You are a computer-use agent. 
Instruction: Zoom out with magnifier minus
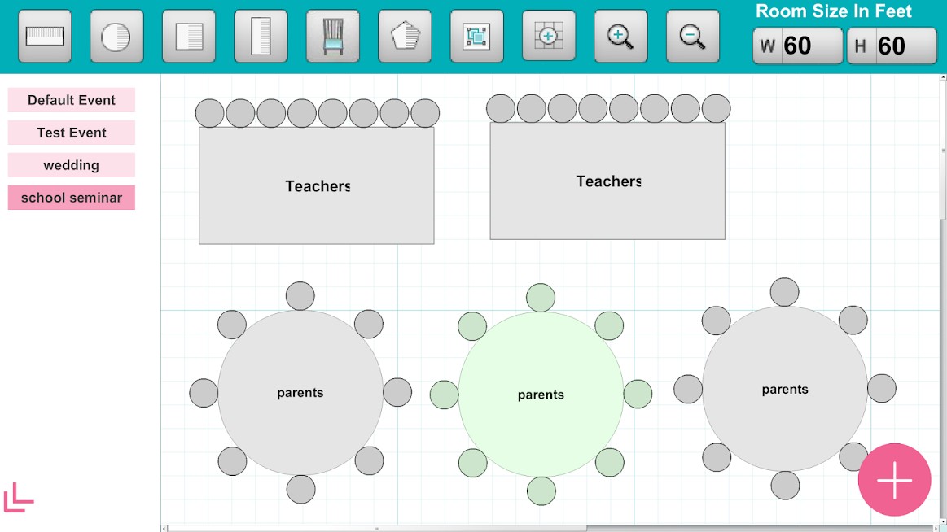coord(692,37)
